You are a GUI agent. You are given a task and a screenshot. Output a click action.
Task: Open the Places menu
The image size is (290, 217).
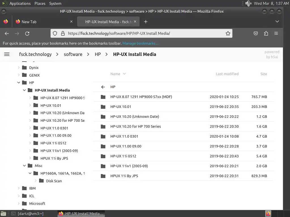click(40, 3)
